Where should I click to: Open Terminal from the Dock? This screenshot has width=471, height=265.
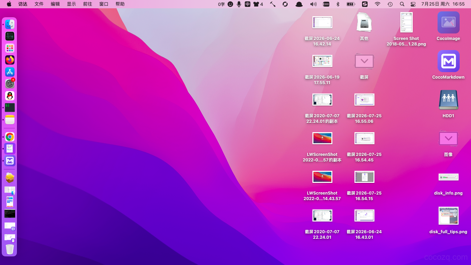coord(10,108)
